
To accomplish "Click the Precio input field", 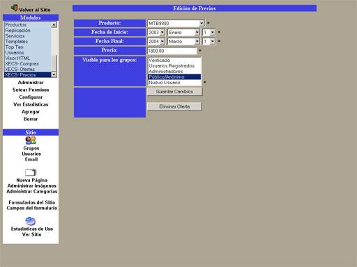I will coord(172,51).
